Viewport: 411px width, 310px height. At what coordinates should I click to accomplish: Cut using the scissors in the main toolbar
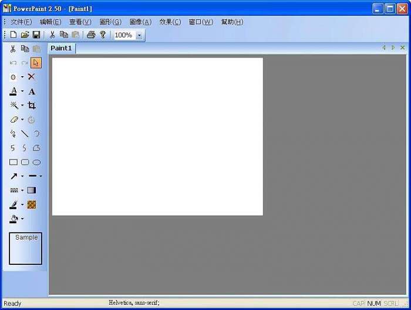[x=52, y=35]
